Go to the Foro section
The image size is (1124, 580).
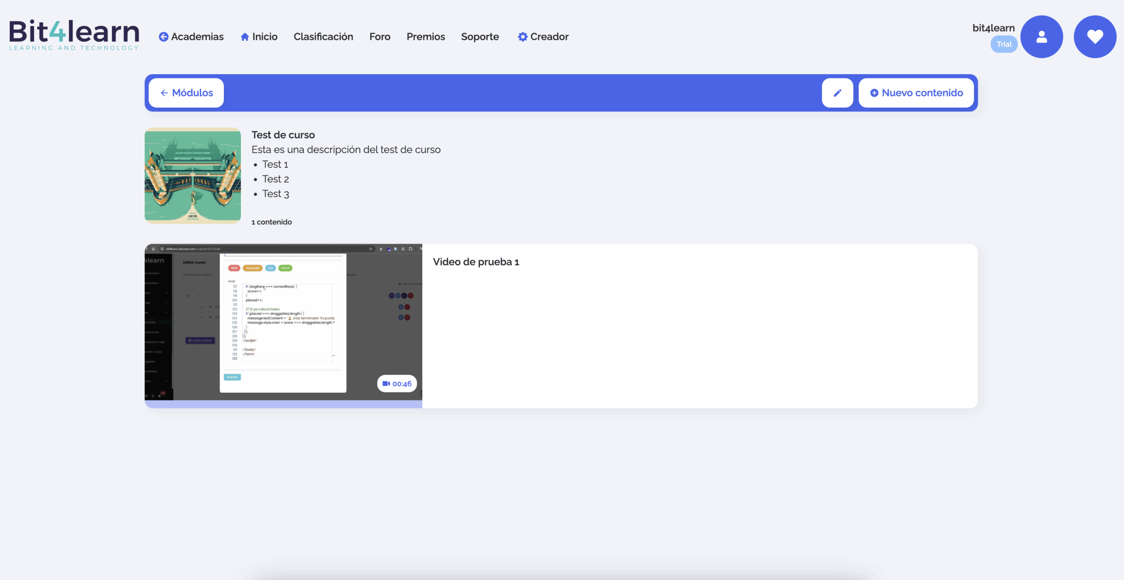380,37
